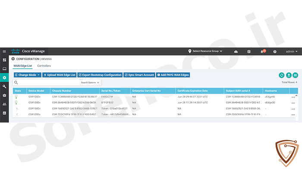Viewport: 302px width, 170px height.
Task: Open the help question mark
Action: pyautogui.click(x=275, y=52)
